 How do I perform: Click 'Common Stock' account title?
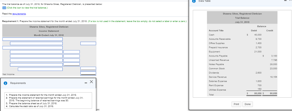(x=217, y=69)
